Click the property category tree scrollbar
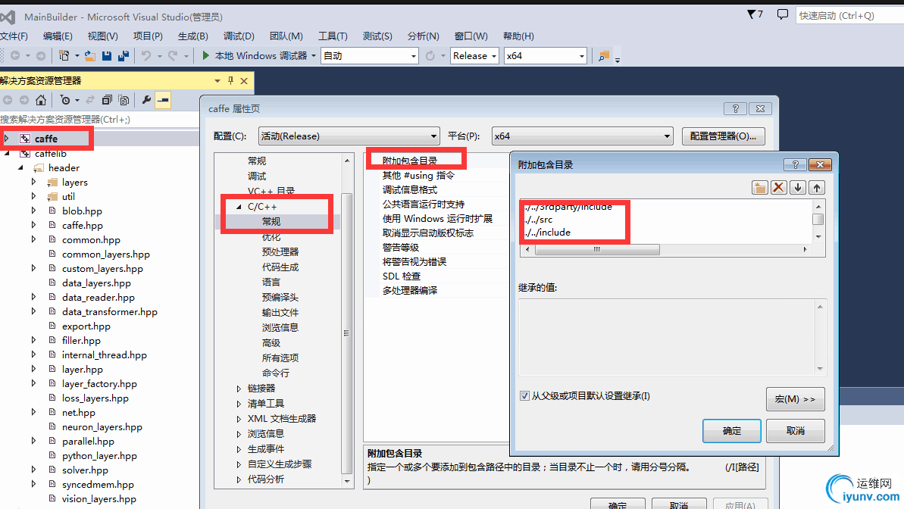Viewport: 904px width, 509px height. (346, 333)
